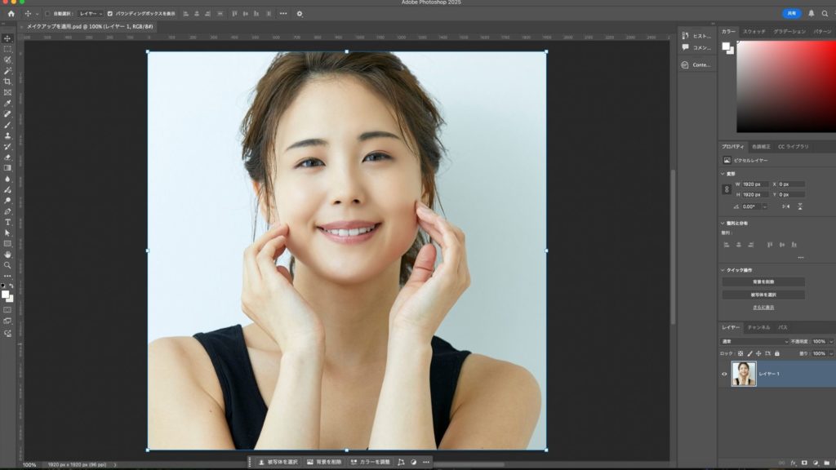This screenshot has height=470, width=836.
Task: Click the notification bell icon
Action: (811, 14)
